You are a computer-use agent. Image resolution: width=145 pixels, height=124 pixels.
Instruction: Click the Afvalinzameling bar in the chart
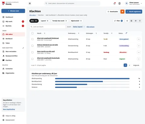coord(92,79)
